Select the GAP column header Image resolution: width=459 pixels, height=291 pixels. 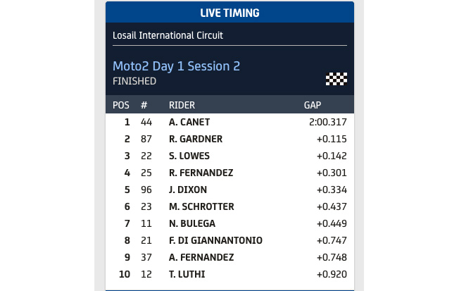click(313, 105)
